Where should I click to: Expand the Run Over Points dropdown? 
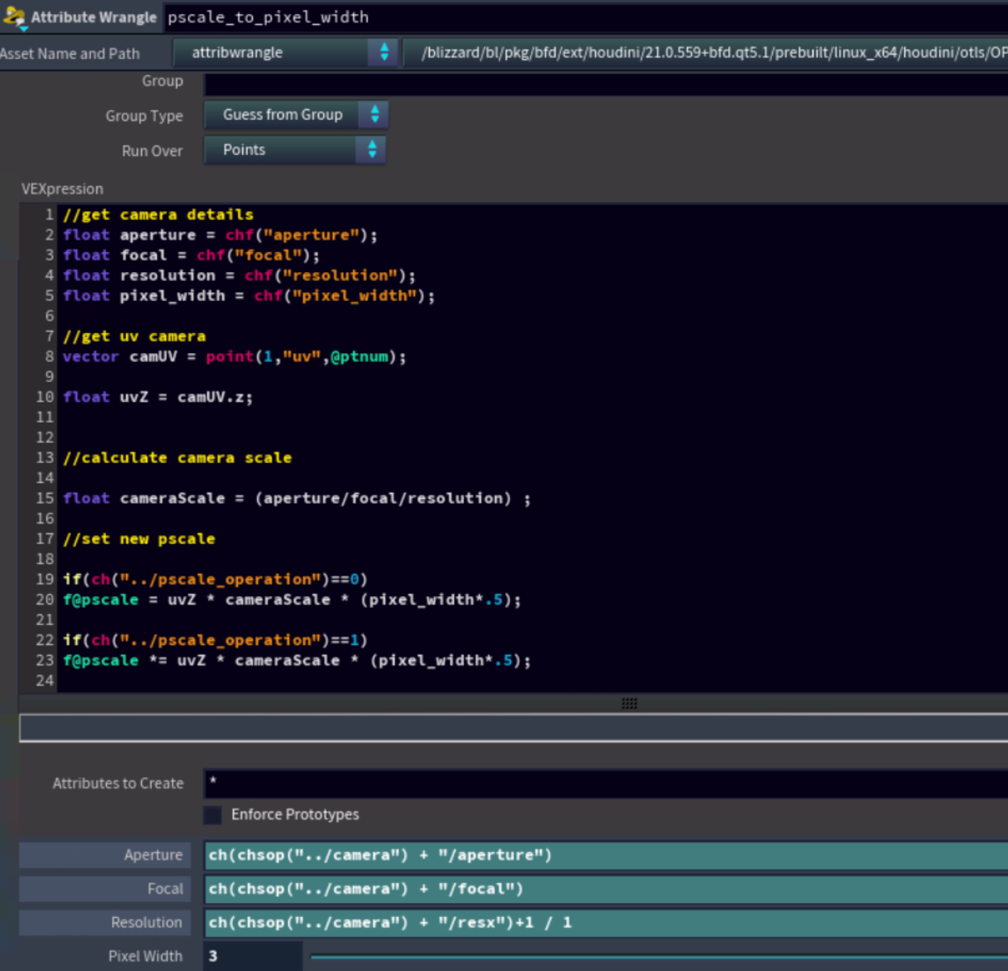294,150
